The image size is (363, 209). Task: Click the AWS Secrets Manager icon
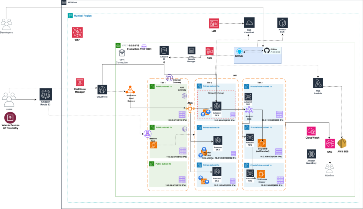coord(191,50)
